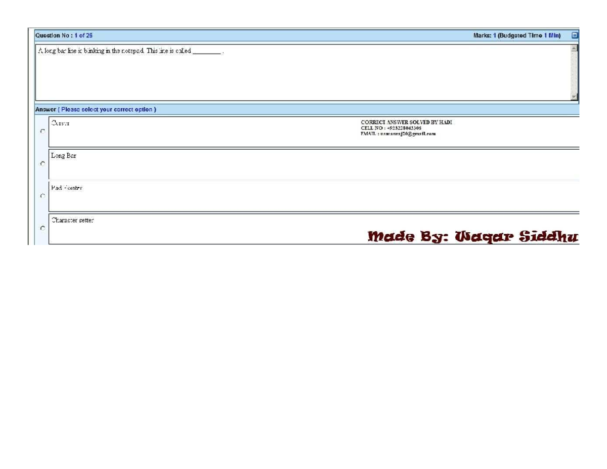
Task: Mark Character setter radio button
Action: click(x=42, y=228)
